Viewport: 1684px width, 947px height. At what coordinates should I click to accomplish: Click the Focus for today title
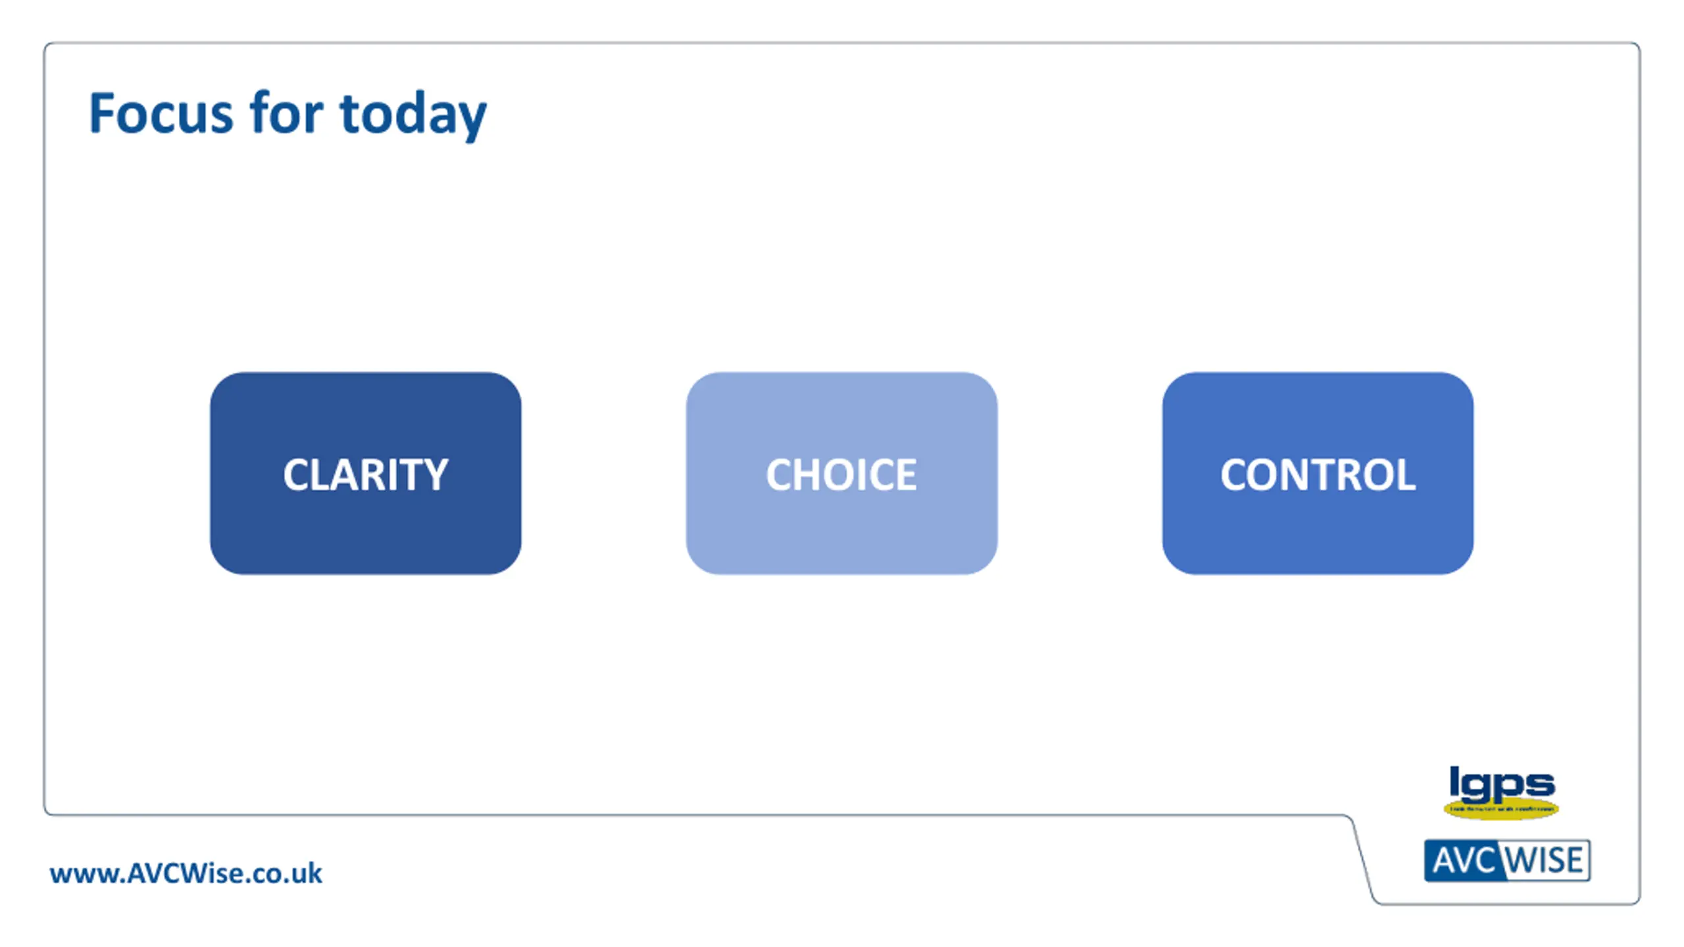pos(287,114)
